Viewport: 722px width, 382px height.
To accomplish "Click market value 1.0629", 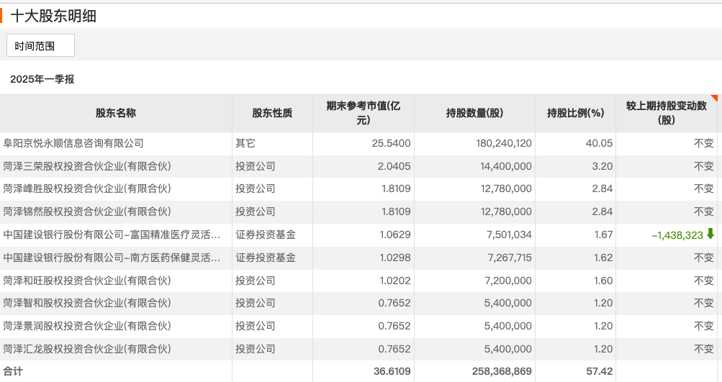I will pyautogui.click(x=395, y=235).
